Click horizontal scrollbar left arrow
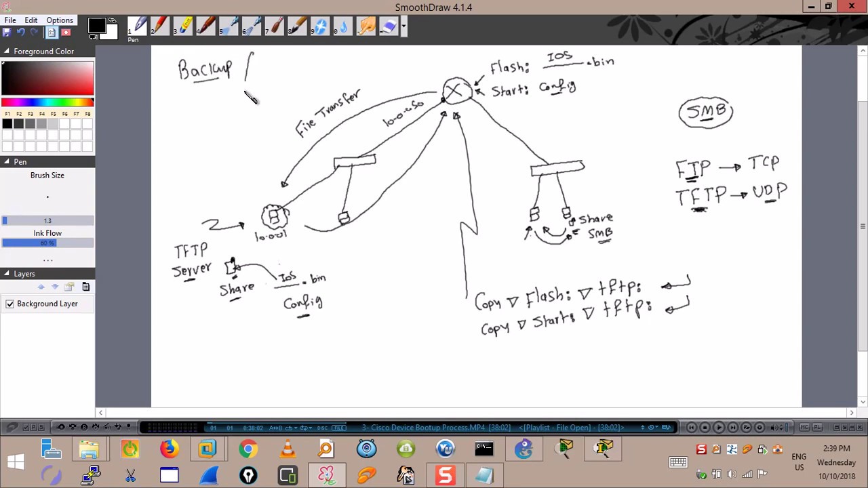868x488 pixels. [100, 412]
